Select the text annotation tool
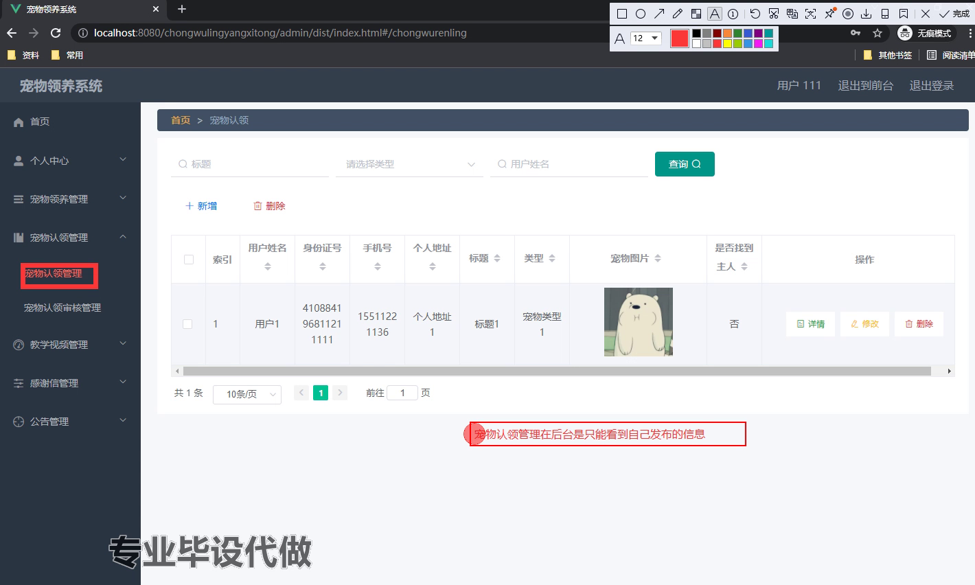This screenshot has height=585, width=975. pos(715,14)
